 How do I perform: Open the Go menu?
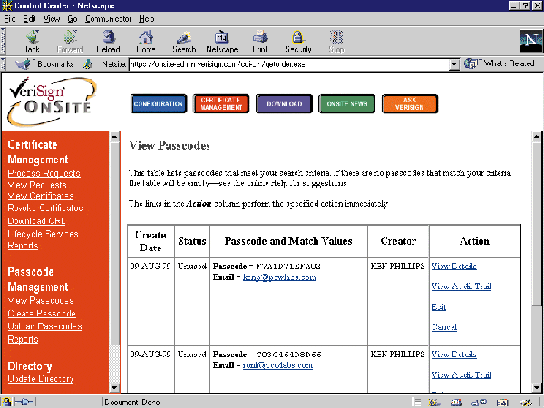[x=73, y=19]
